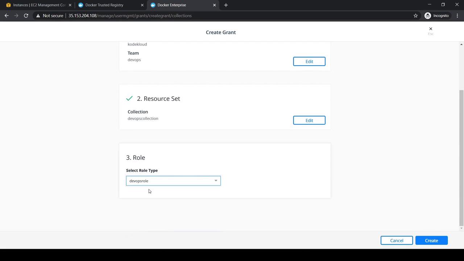The height and width of the screenshot is (261, 464).
Task: Reload the current page
Action: [26, 16]
